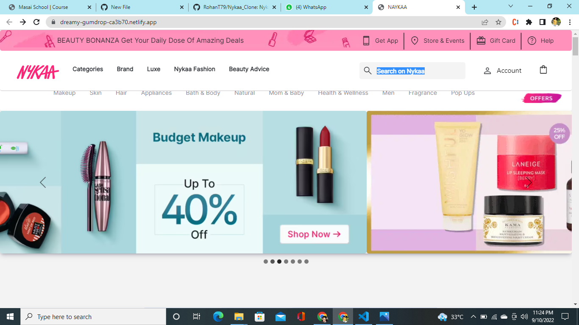Open the Gift Card icon

click(x=481, y=40)
